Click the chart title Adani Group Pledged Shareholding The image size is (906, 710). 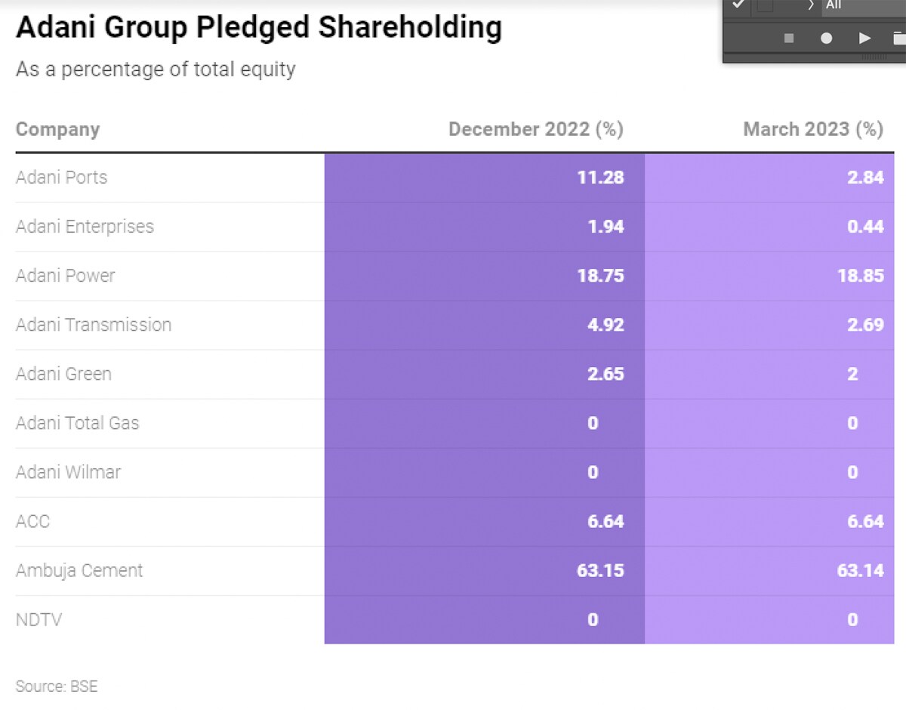[258, 28]
